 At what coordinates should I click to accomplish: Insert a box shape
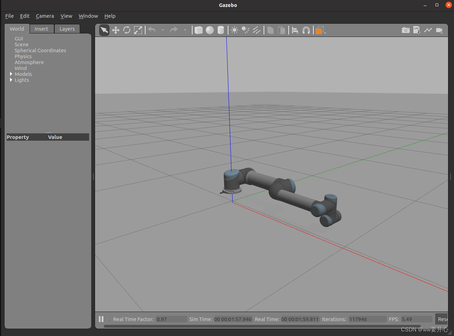click(198, 30)
